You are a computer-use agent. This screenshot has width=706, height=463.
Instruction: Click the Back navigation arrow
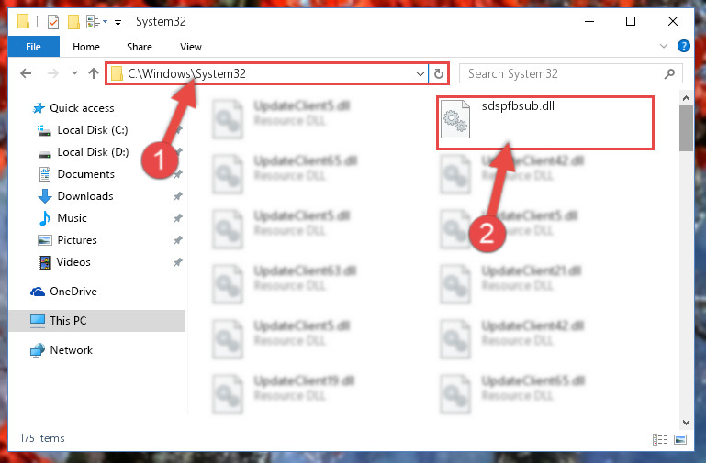click(x=26, y=73)
